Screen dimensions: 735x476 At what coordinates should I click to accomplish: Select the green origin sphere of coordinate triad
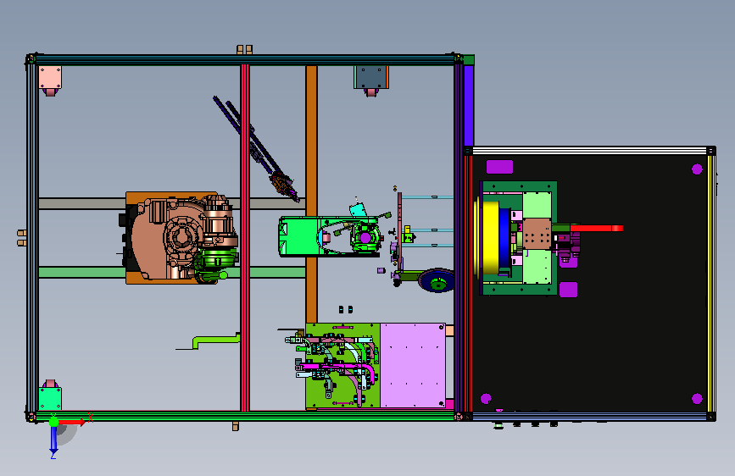53,422
